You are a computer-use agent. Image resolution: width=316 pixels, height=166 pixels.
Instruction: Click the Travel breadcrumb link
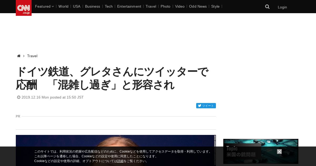point(32,56)
